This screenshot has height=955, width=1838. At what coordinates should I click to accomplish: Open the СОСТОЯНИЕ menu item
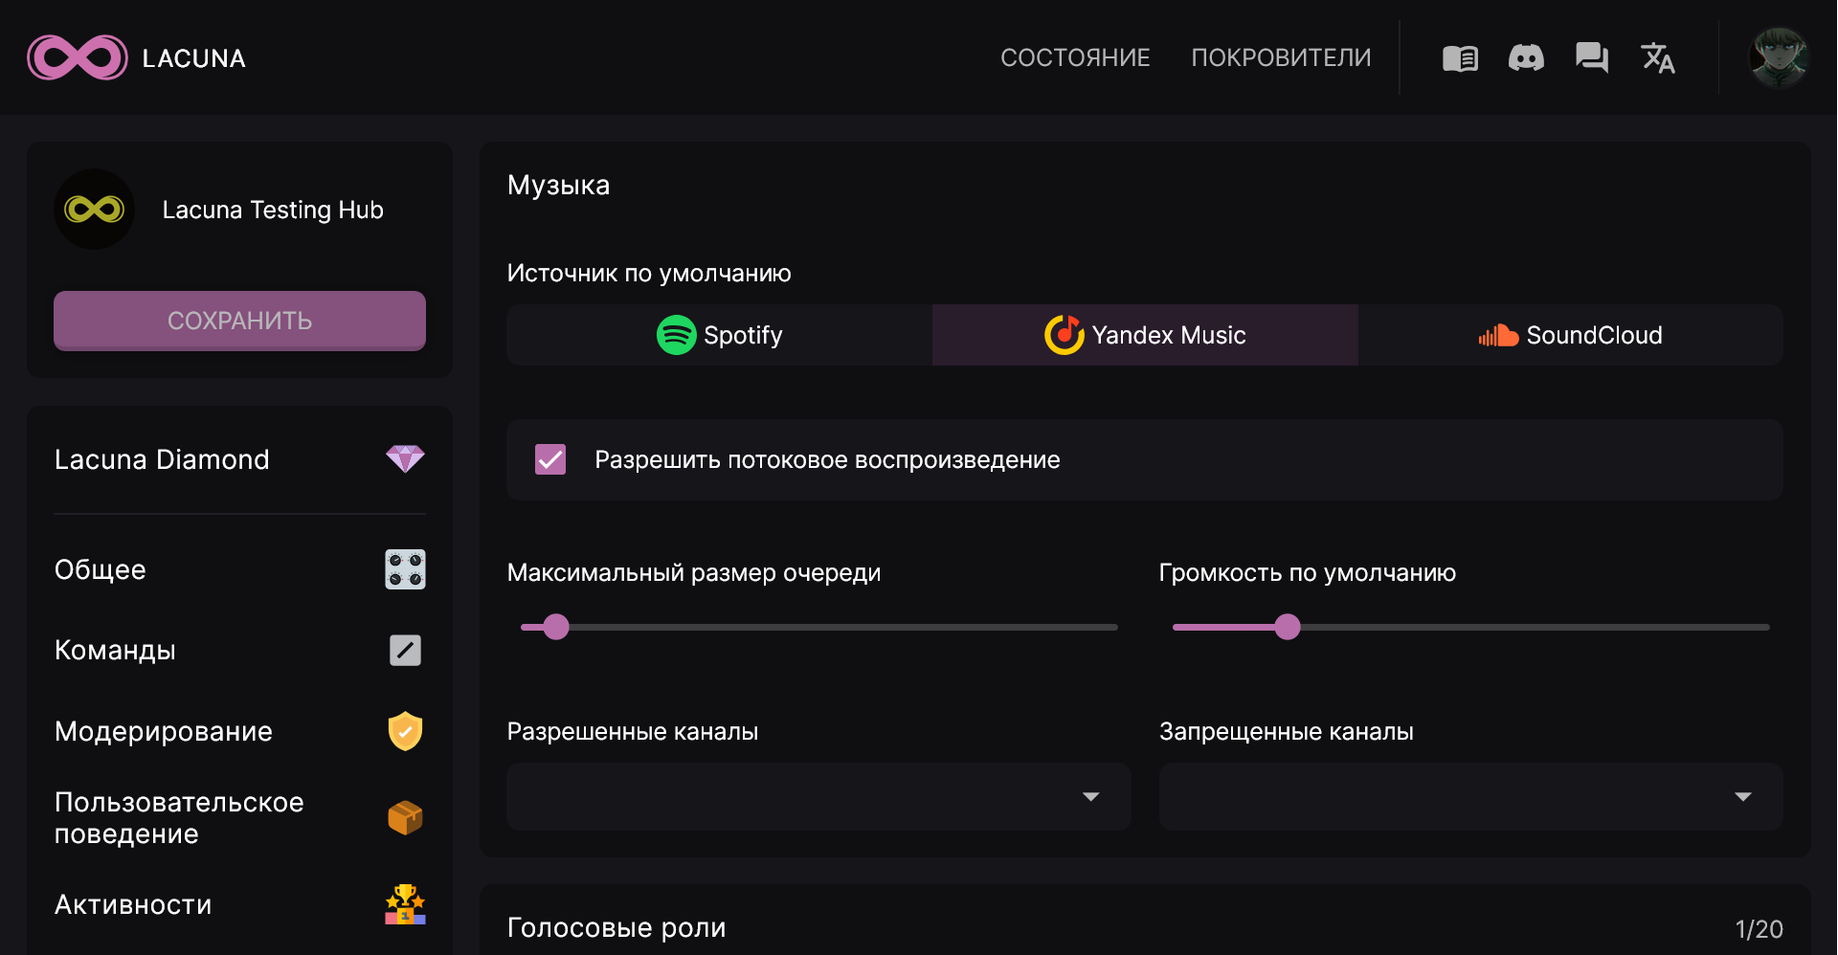click(1075, 57)
